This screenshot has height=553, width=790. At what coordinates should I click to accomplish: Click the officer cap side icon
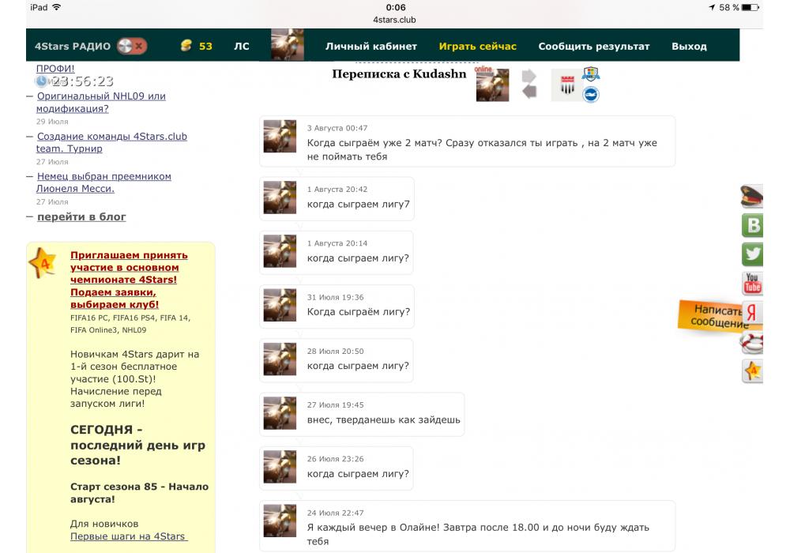(752, 197)
